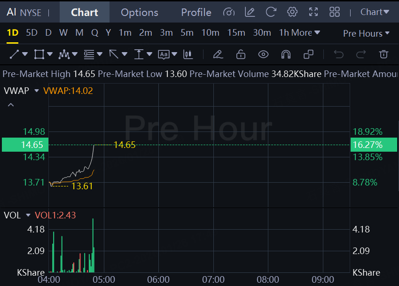Expand the VWAP indicator dropdown
Viewport: 399px width, 286px height.
(x=37, y=91)
